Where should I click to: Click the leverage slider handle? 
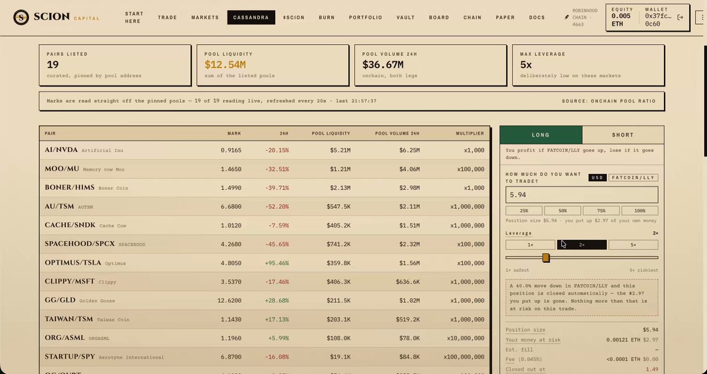coord(546,258)
